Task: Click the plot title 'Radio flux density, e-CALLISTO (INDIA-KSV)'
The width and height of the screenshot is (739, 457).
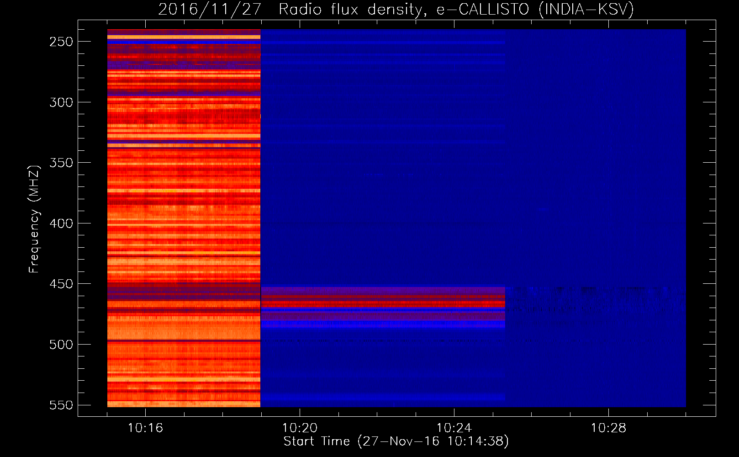Action: point(456,9)
